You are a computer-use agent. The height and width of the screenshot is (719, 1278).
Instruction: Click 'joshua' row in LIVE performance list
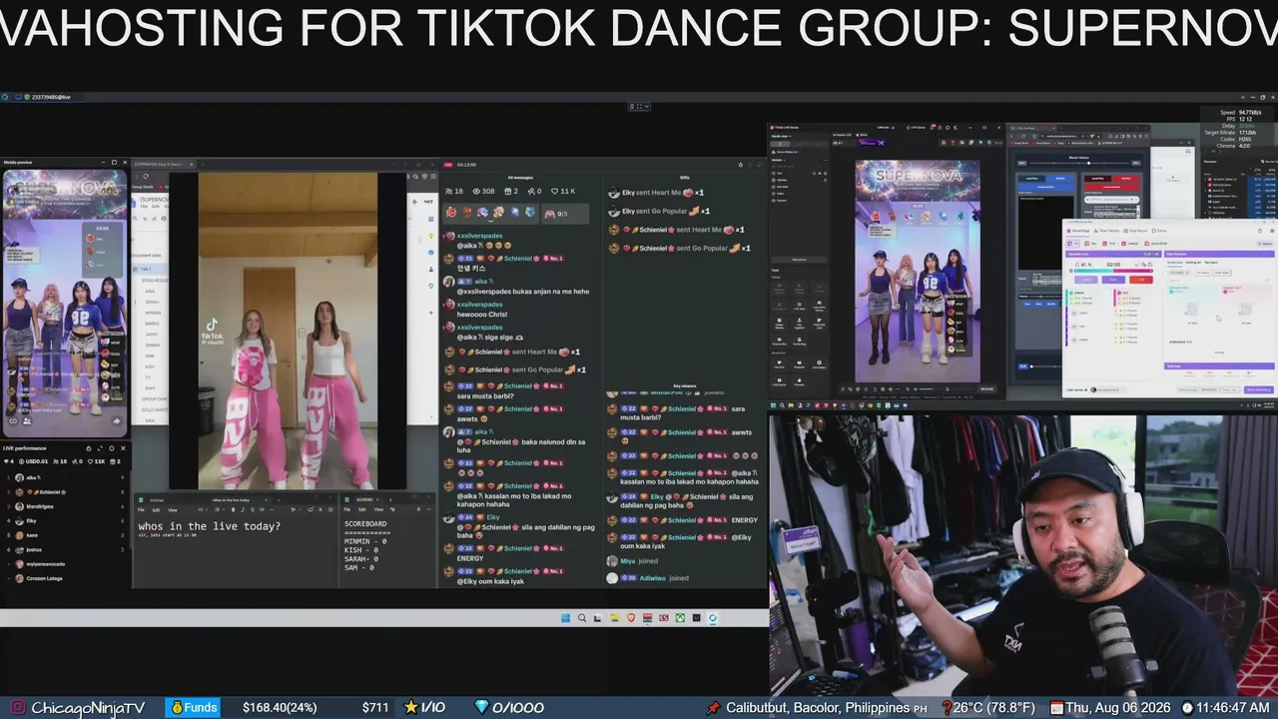click(65, 550)
